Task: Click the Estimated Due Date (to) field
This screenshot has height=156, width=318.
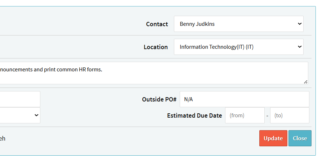Action: click(289, 115)
